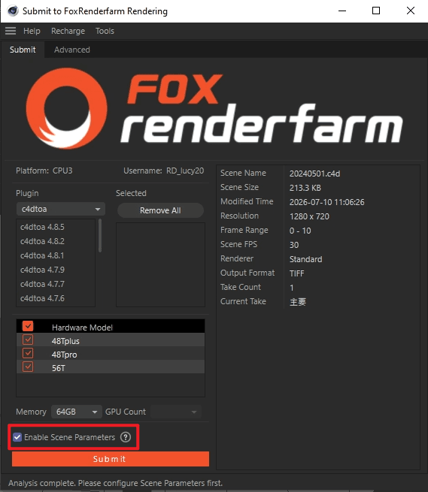Toggle the 48Tplus hardware checkbox
428x492 pixels.
(x=28, y=340)
